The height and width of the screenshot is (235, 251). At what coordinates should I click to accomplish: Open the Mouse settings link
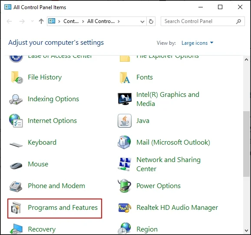(x=38, y=164)
